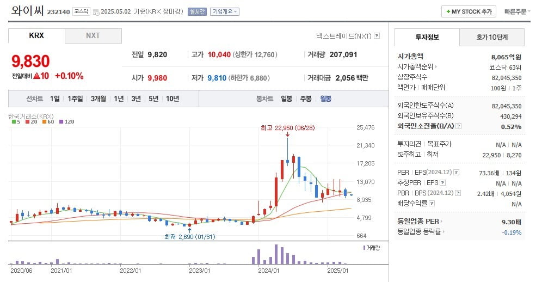Click the 최저 2,690 (01/31) chart marker
This screenshot has height=282, width=542.
tap(189, 237)
